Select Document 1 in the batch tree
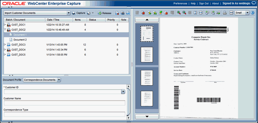 tap(66, 35)
